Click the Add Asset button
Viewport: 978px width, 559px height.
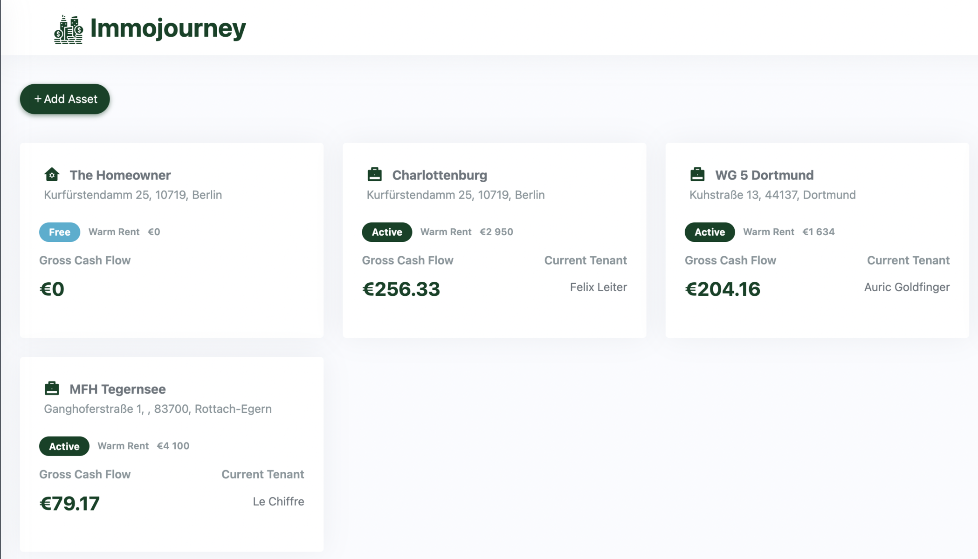(x=65, y=99)
